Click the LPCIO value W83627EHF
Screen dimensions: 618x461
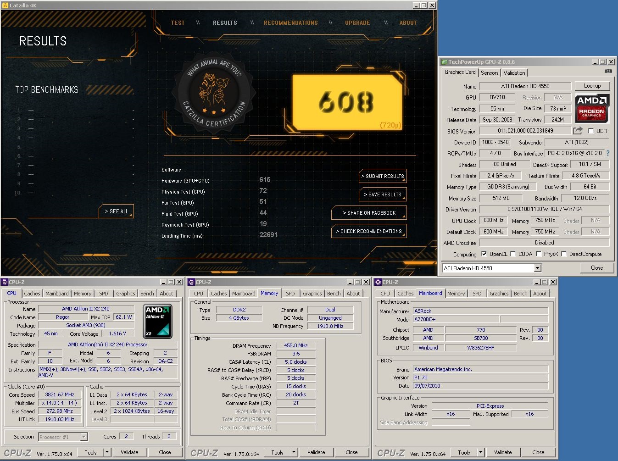[x=481, y=348]
